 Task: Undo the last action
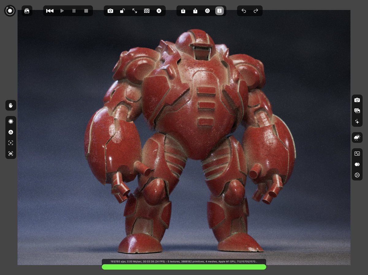coord(244,11)
